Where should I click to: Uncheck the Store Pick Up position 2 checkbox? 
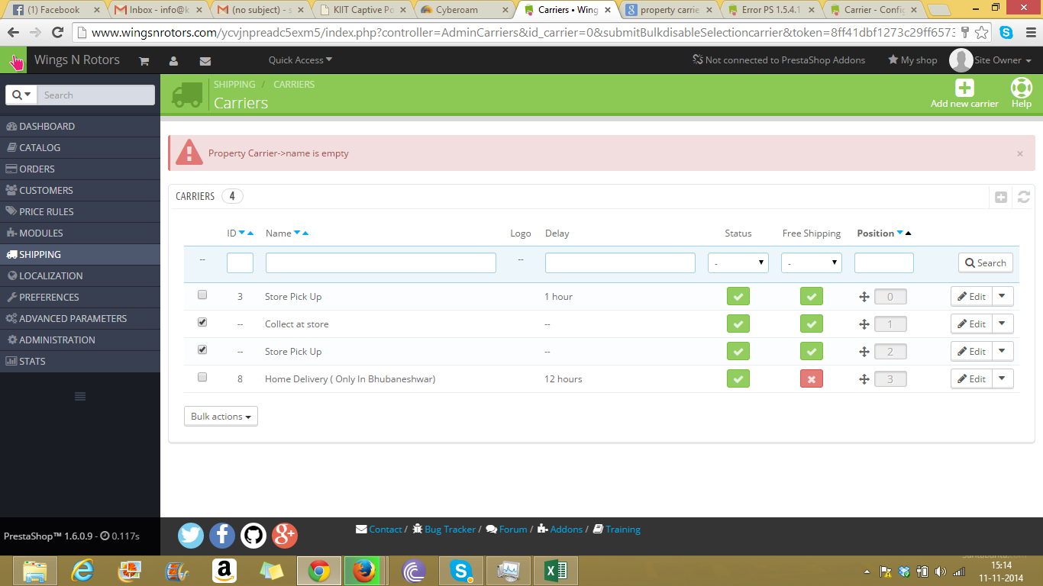click(202, 349)
